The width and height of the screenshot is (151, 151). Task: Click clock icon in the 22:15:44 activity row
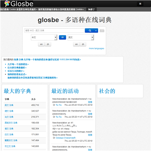tap(54, 105)
